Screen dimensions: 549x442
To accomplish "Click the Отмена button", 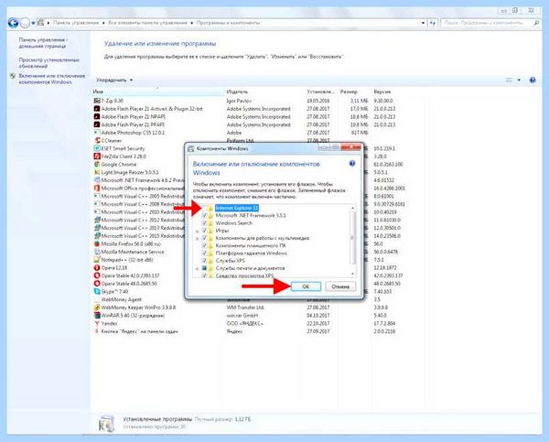I will 340,286.
